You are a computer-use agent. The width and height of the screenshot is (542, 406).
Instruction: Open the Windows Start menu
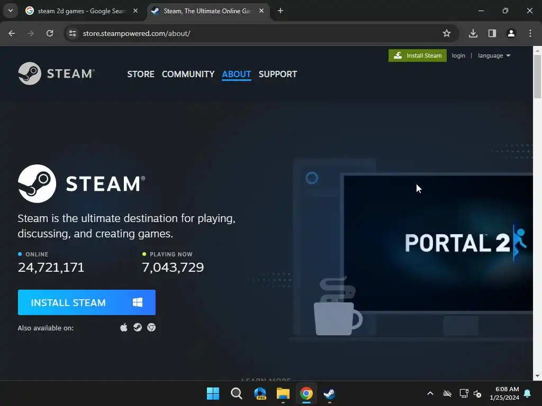point(213,393)
